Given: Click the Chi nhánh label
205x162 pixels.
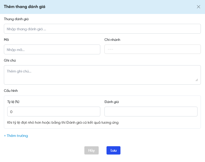Looking at the screenshot, I should [112, 40].
